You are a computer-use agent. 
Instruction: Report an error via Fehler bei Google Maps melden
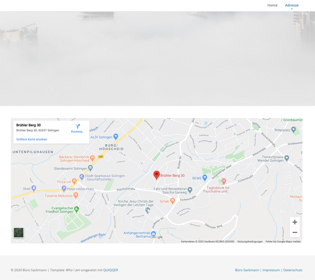click(283, 242)
